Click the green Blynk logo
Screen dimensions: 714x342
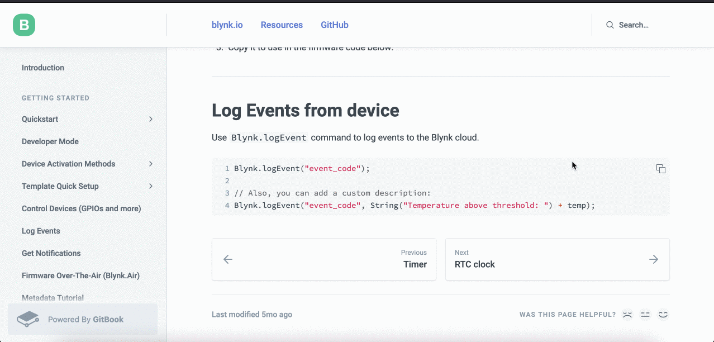tap(24, 25)
